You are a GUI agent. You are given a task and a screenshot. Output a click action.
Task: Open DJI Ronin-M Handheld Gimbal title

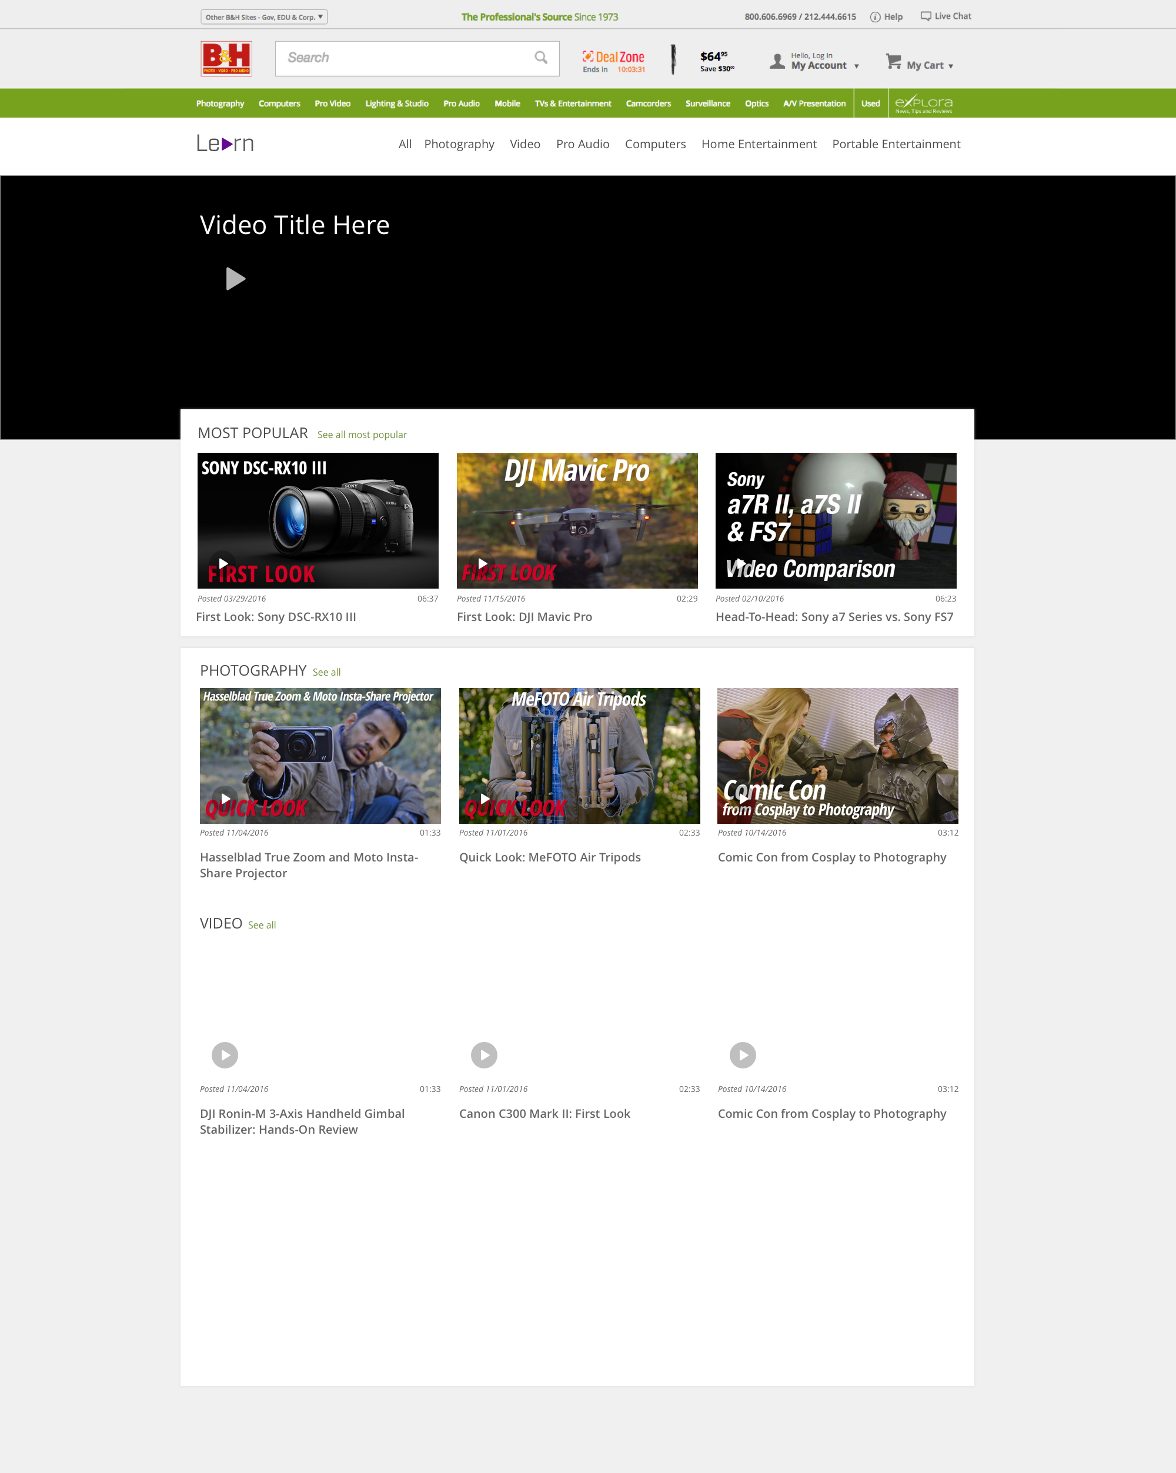(x=302, y=1121)
